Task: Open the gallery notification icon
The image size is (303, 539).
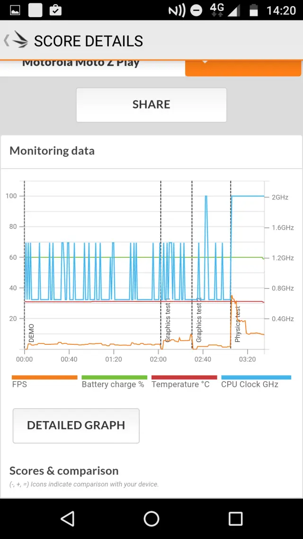Action: (x=15, y=10)
